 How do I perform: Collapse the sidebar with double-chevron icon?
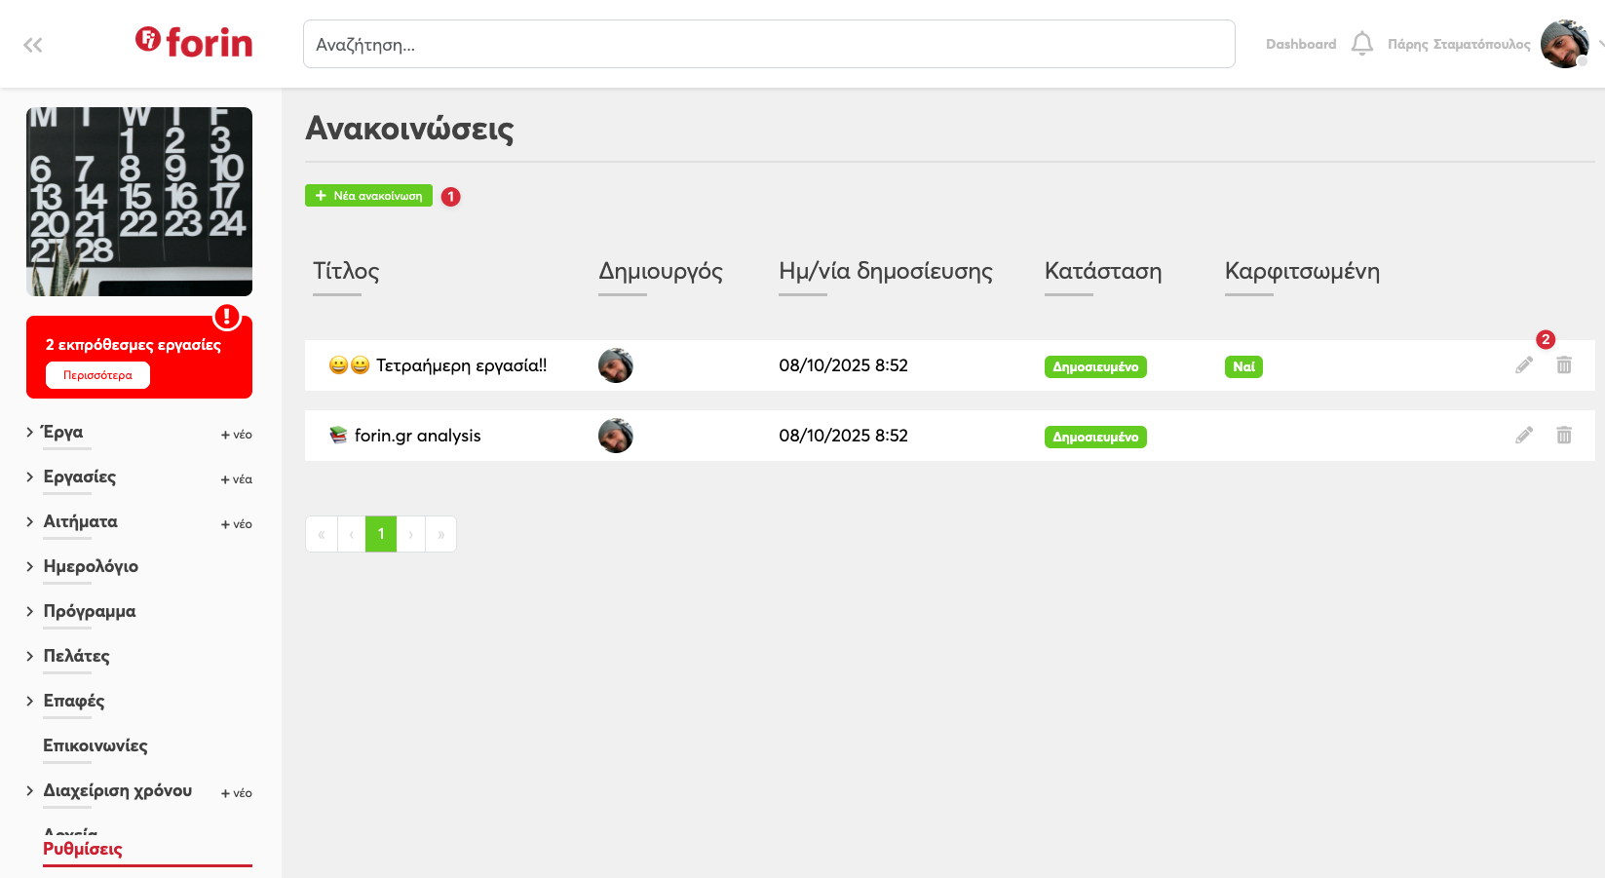pyautogui.click(x=33, y=45)
